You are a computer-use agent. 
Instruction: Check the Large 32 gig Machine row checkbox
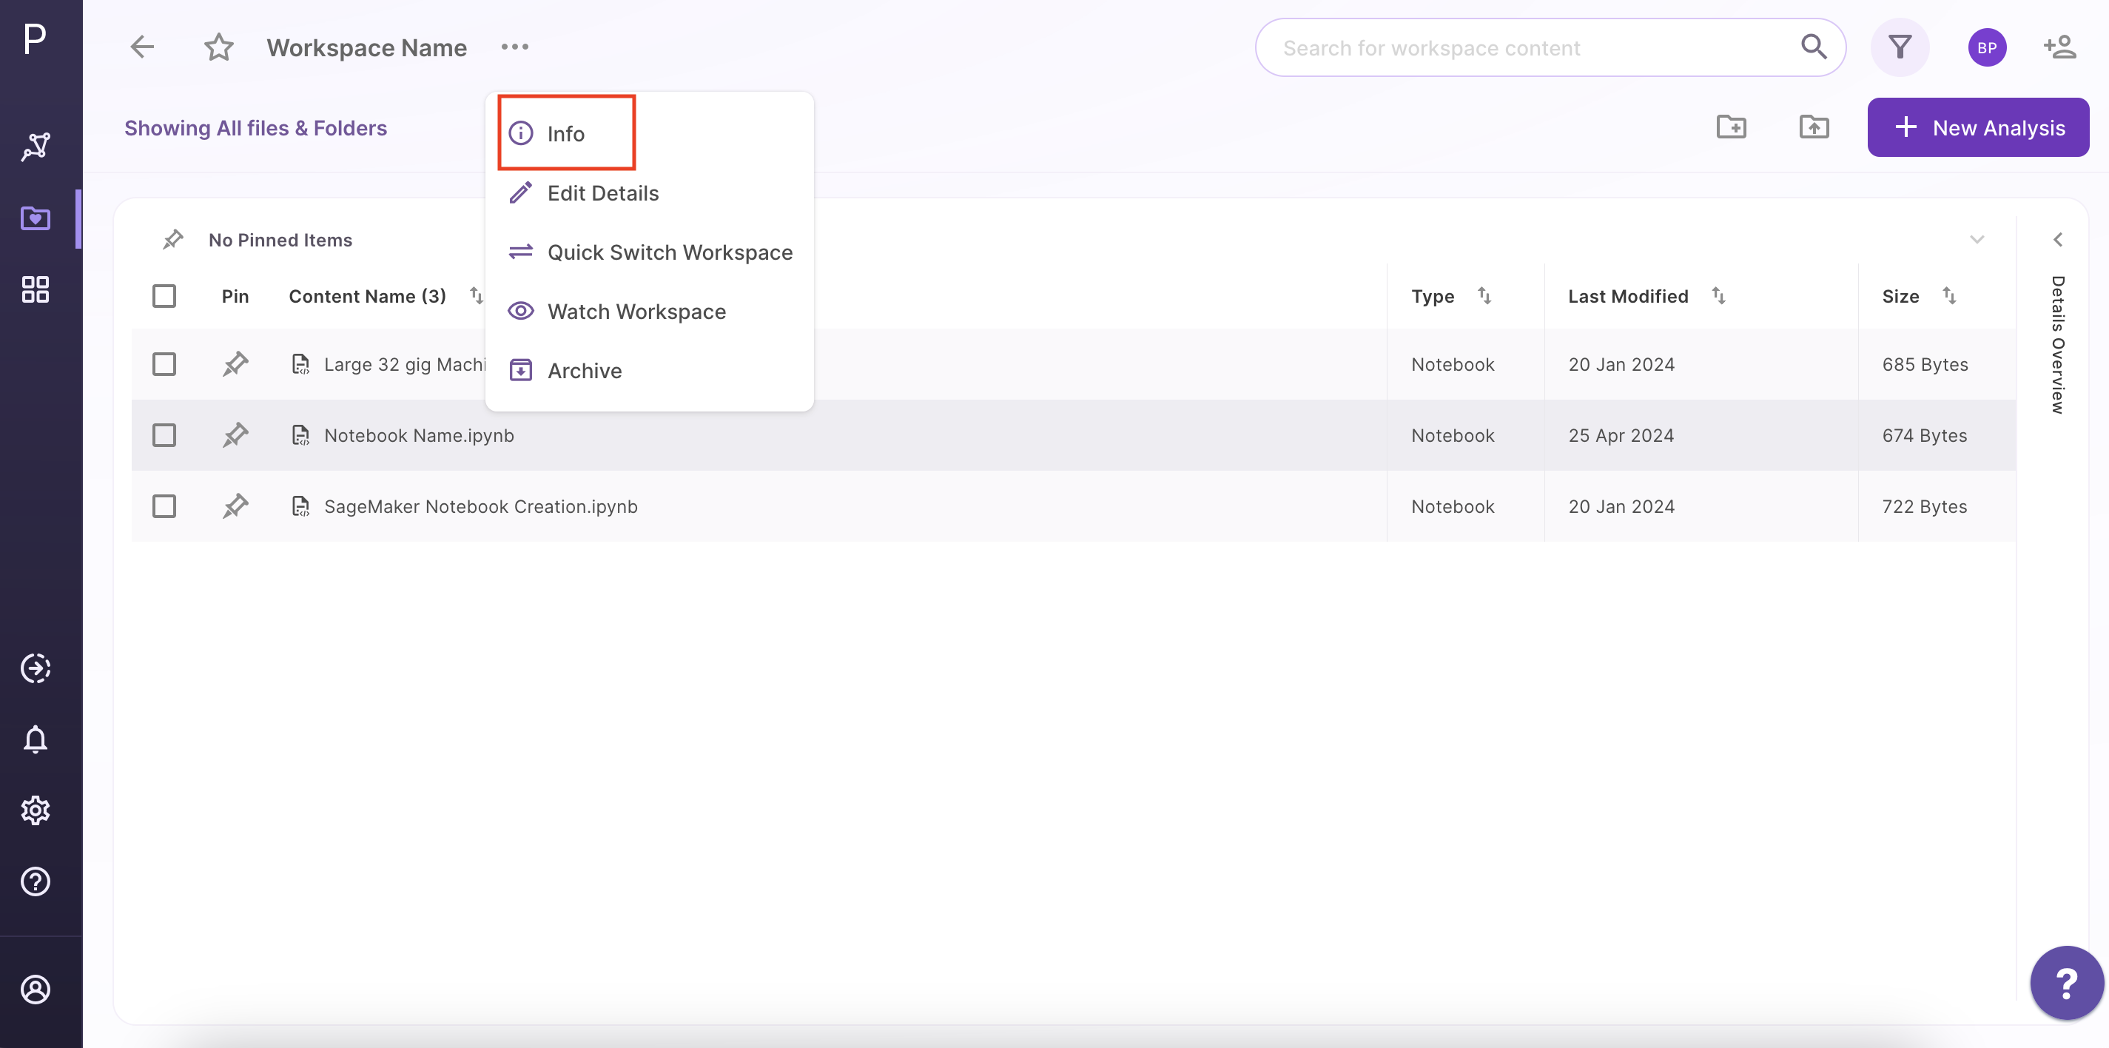pos(164,363)
